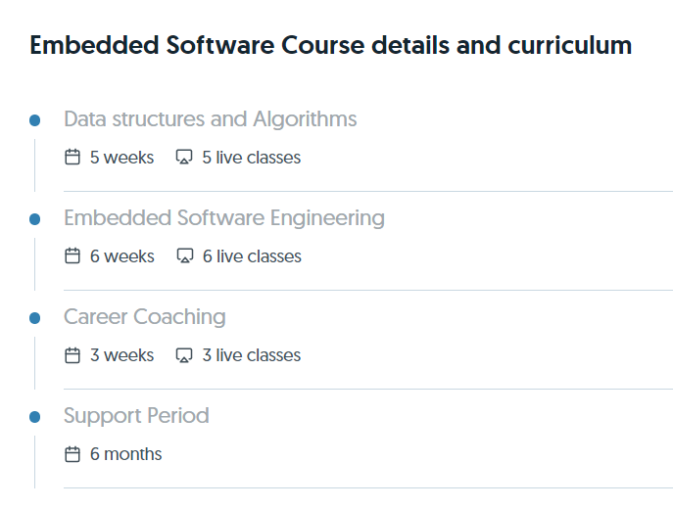The height and width of the screenshot is (509, 673).
Task: Click calendar icon beside 5 weeks
Action: point(72,158)
